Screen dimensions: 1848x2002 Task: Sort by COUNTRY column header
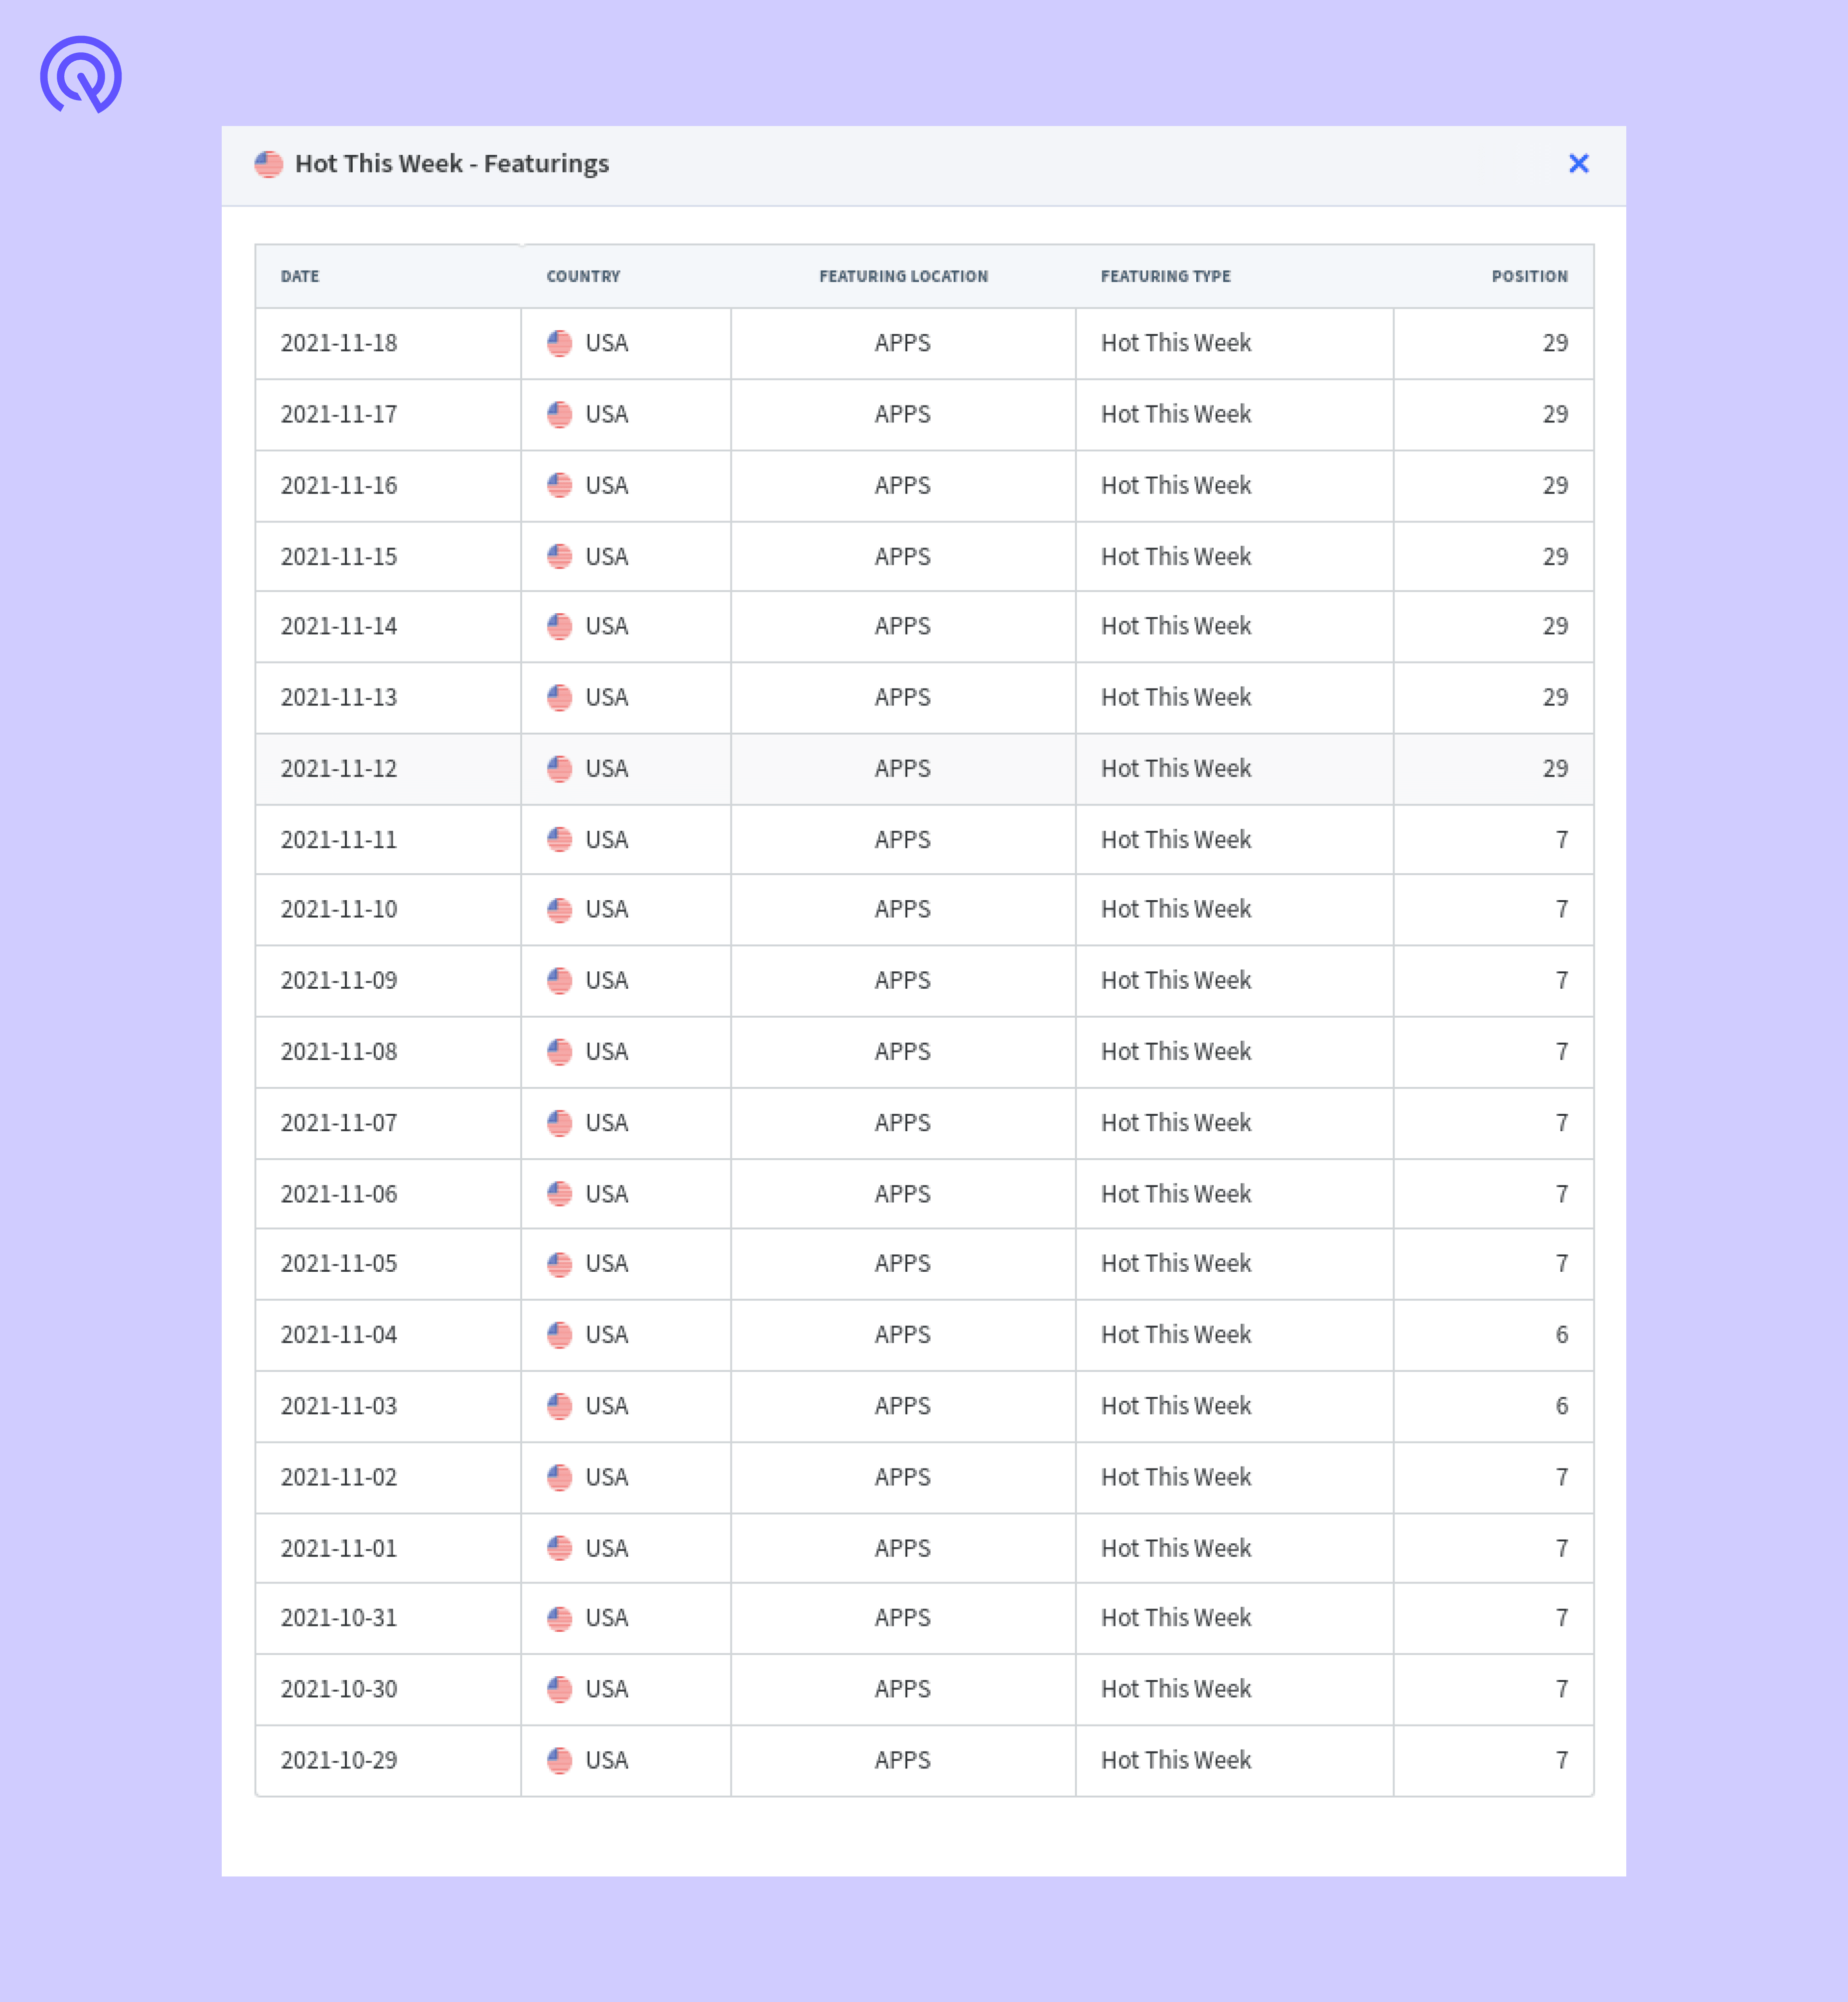click(583, 276)
